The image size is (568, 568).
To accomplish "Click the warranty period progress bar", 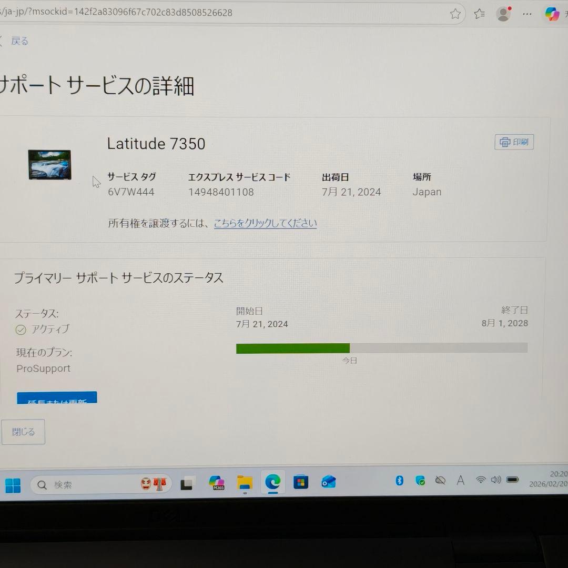I will [382, 347].
